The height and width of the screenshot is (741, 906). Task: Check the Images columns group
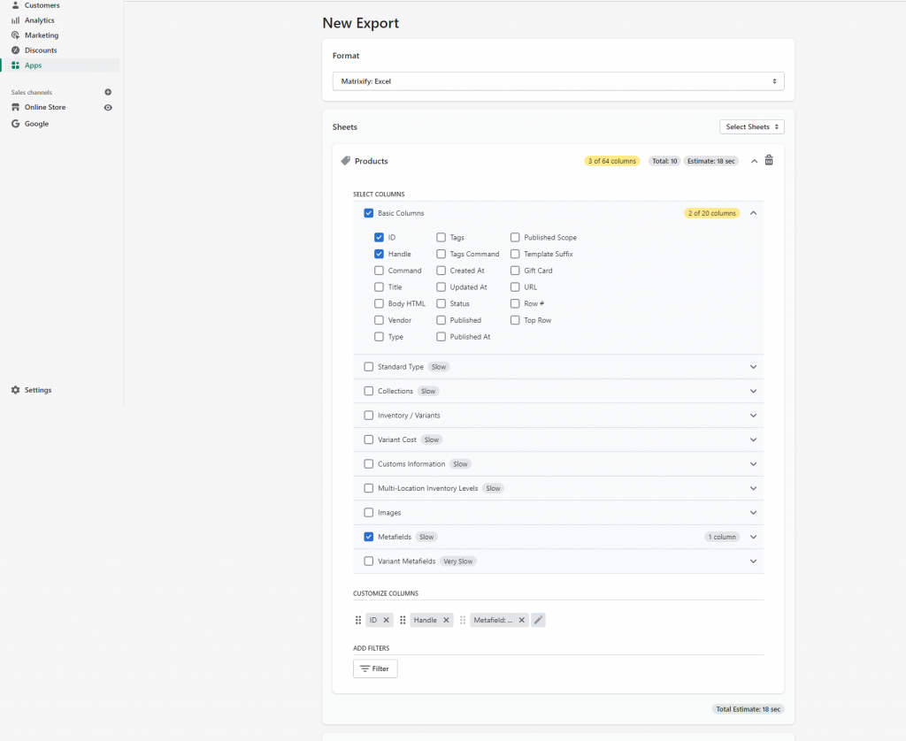[368, 512]
